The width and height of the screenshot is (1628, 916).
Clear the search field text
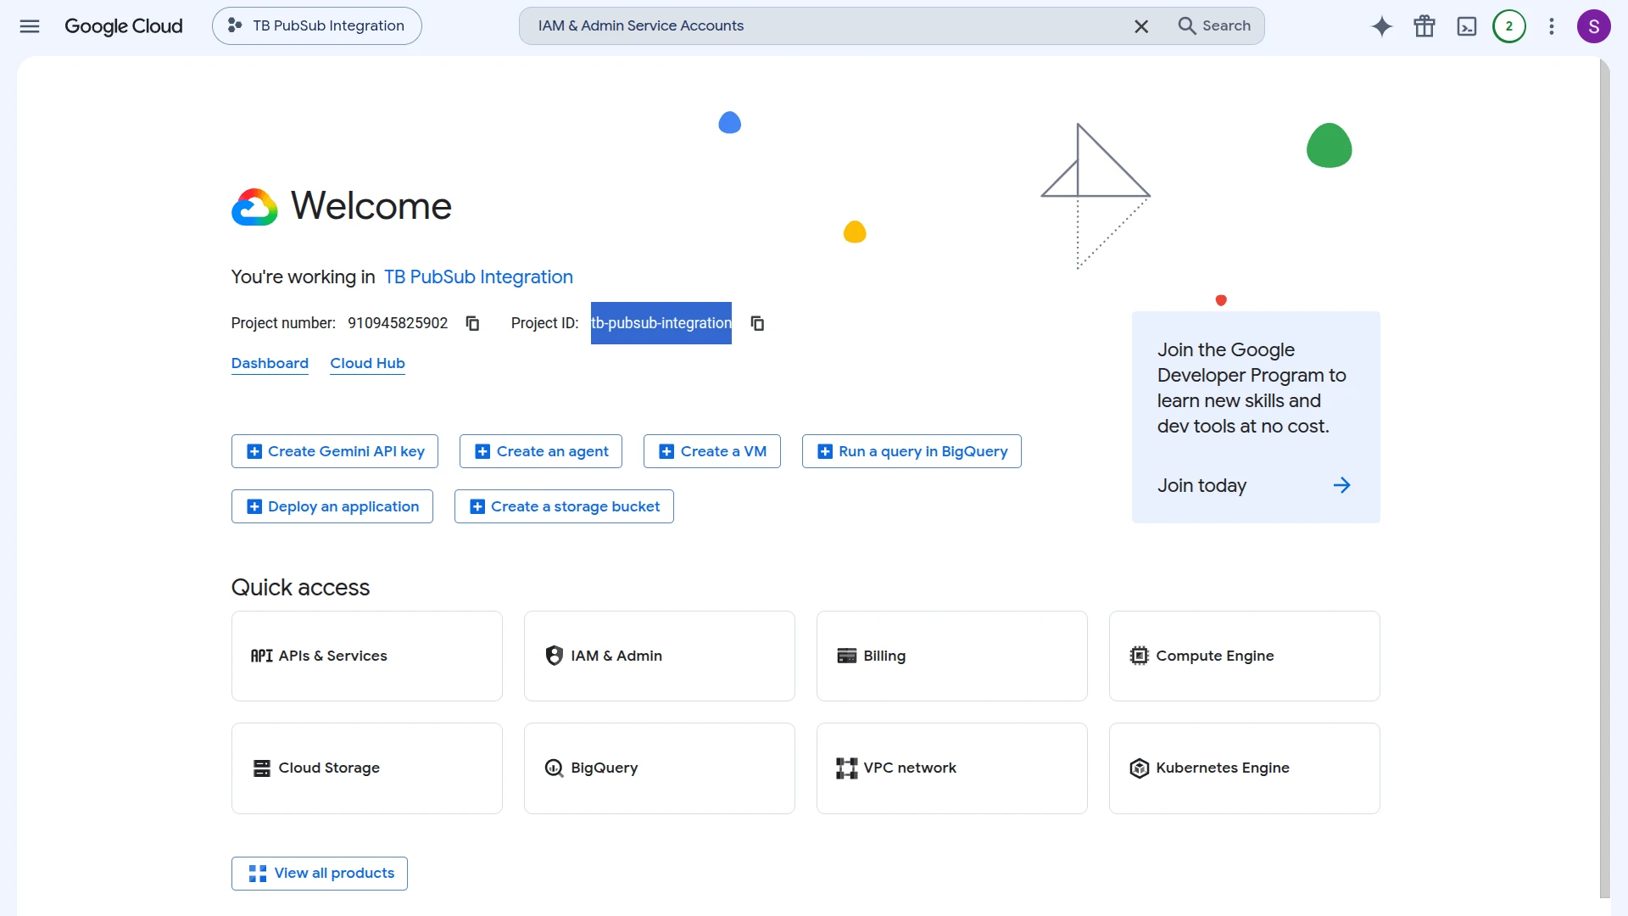1141,26
